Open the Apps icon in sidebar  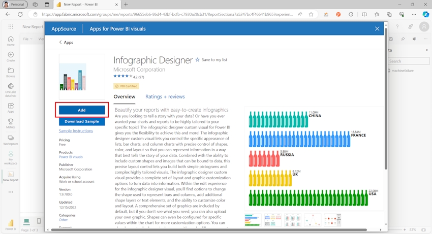click(x=11, y=108)
